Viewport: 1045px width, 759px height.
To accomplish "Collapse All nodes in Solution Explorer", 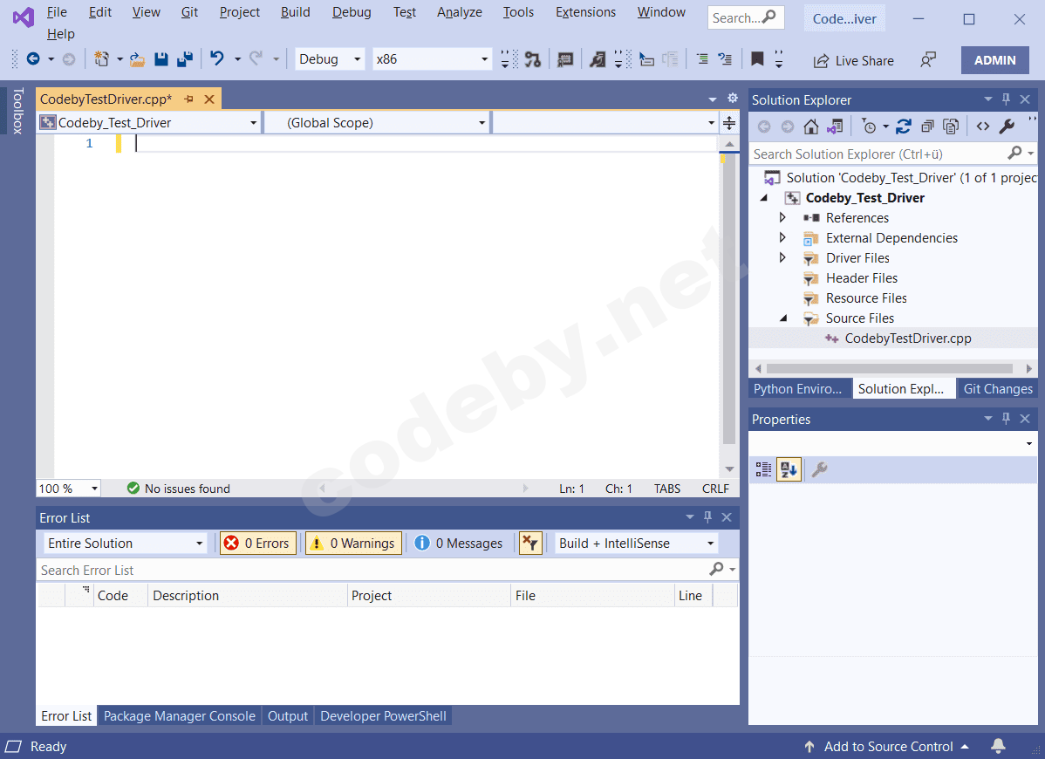I will coord(928,126).
